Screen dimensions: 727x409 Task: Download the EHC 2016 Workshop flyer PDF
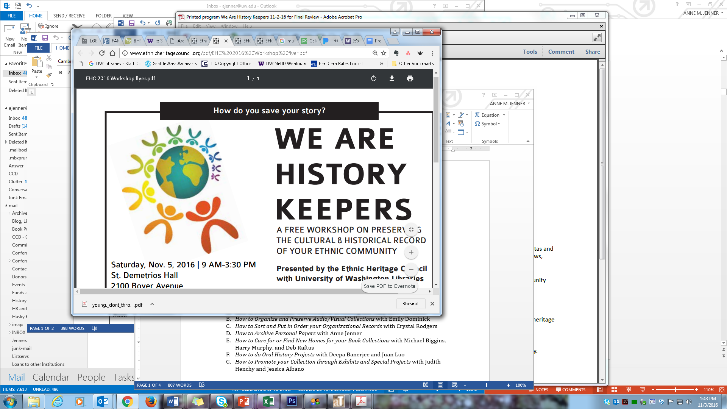[x=392, y=78]
